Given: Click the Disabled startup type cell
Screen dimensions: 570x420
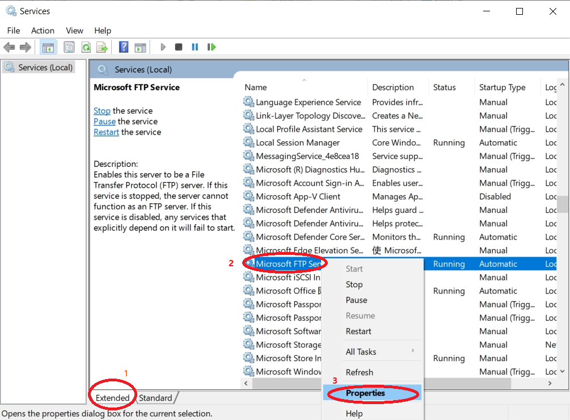Looking at the screenshot, I should 495,196.
